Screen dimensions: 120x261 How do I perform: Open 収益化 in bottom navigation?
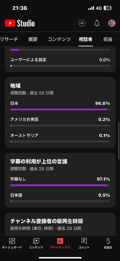coord(108,243)
